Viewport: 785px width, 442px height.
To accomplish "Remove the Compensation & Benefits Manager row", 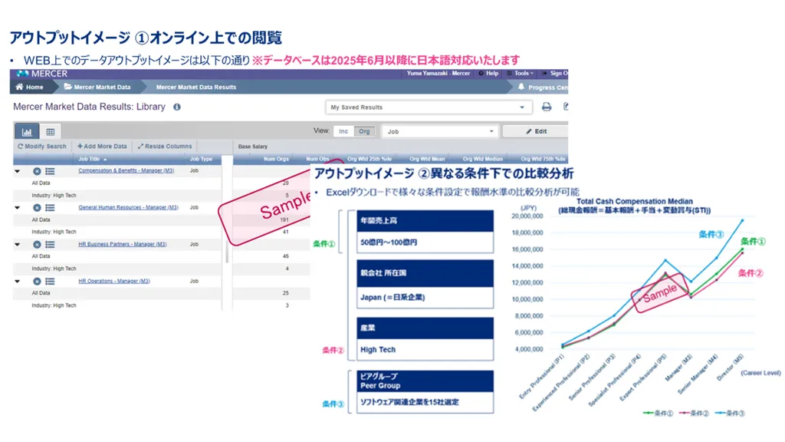I will [x=37, y=171].
